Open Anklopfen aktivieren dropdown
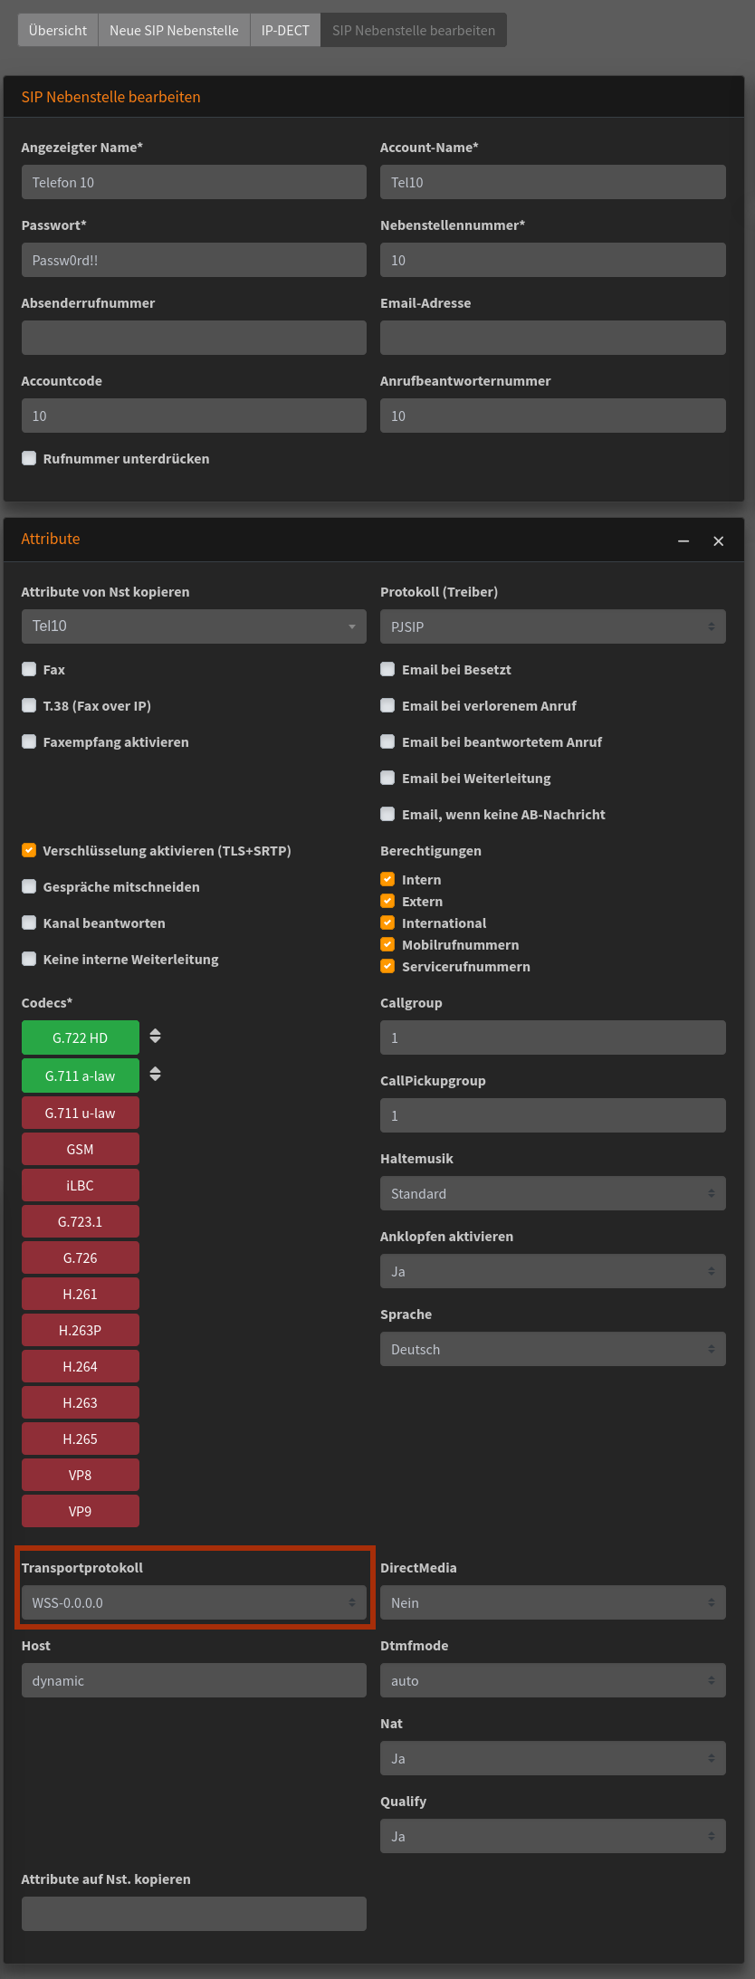The height and width of the screenshot is (1979, 755). pos(553,1271)
